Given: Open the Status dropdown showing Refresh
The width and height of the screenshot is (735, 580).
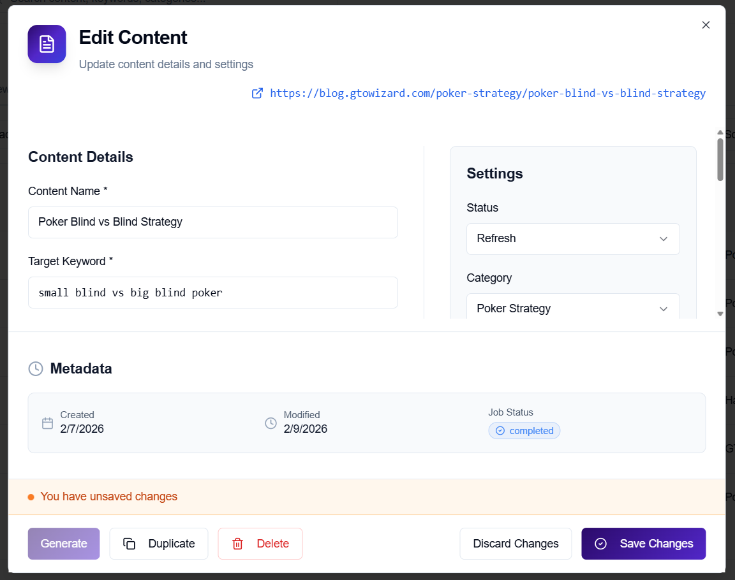Looking at the screenshot, I should click(x=572, y=238).
